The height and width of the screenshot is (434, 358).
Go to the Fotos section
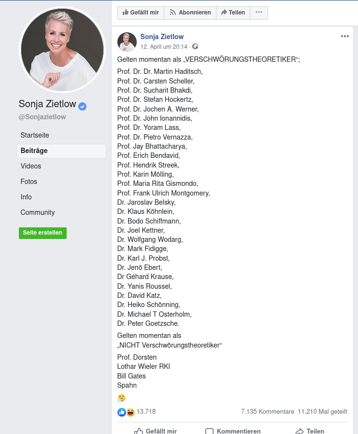(x=29, y=182)
